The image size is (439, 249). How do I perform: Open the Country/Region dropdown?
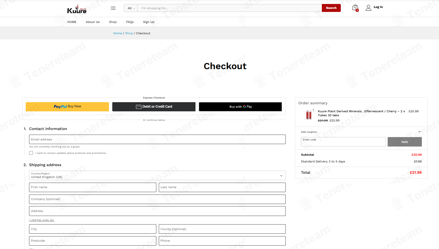coord(157,175)
